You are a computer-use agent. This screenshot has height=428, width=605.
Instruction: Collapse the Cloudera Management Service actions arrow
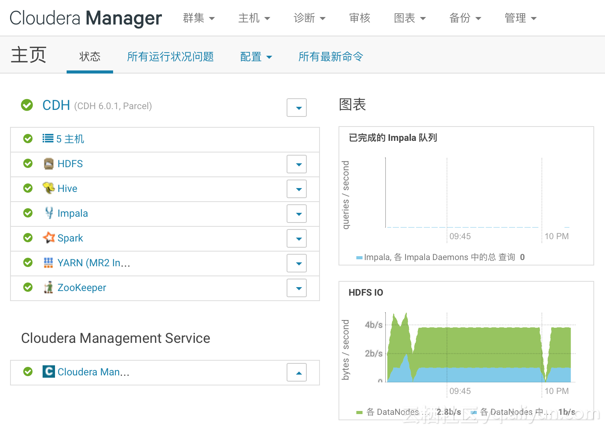(297, 373)
